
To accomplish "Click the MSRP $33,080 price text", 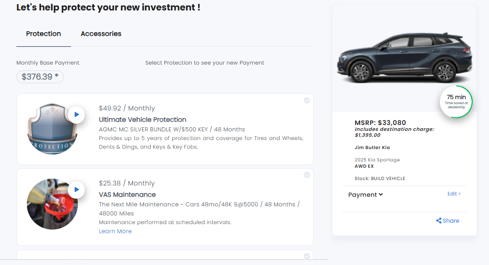I will tap(380, 123).
